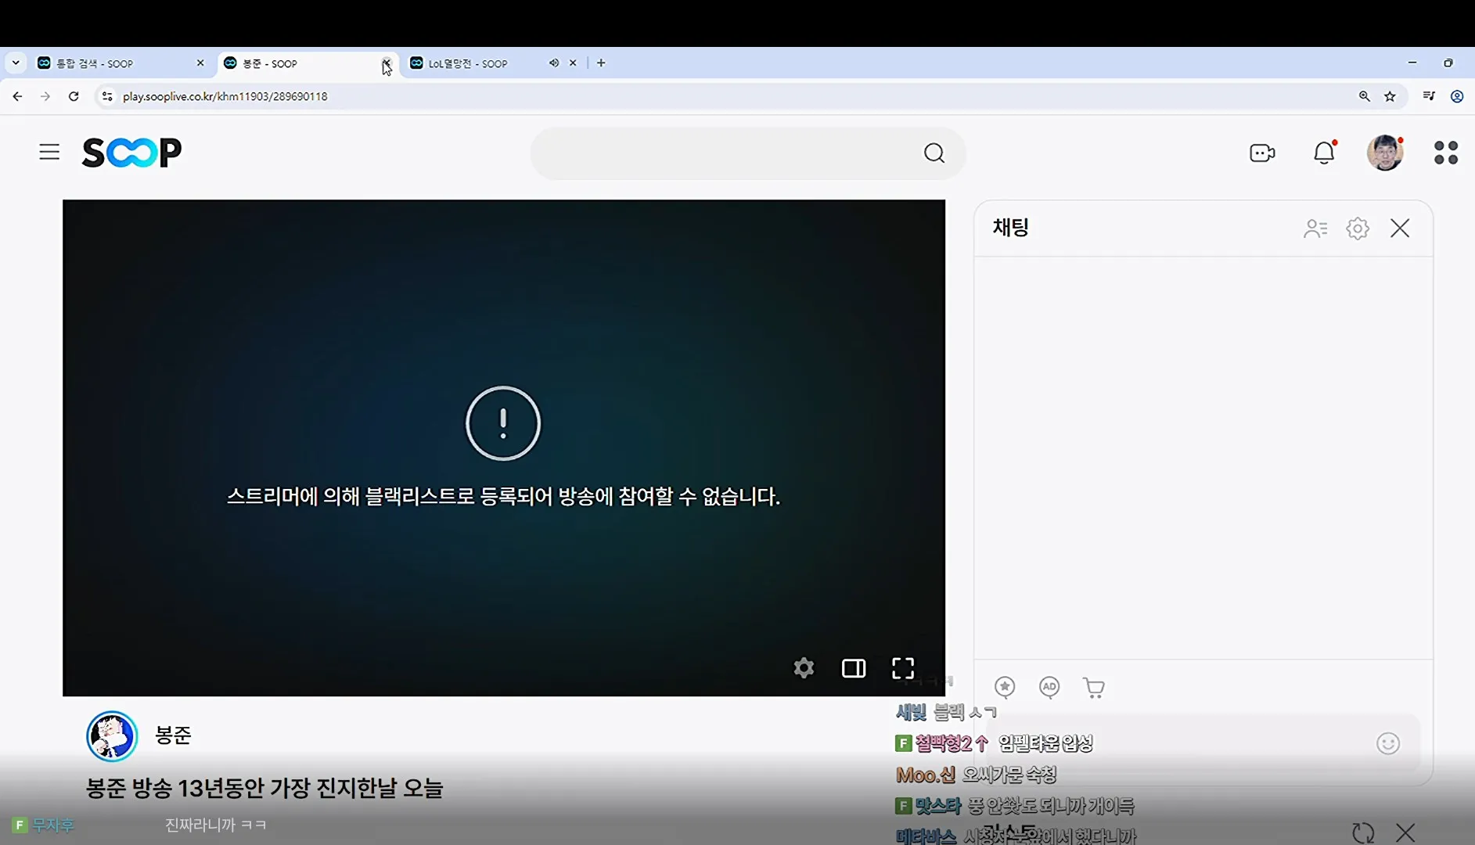
Task: Click the chat refresh icon at bottom
Action: coord(1364,832)
